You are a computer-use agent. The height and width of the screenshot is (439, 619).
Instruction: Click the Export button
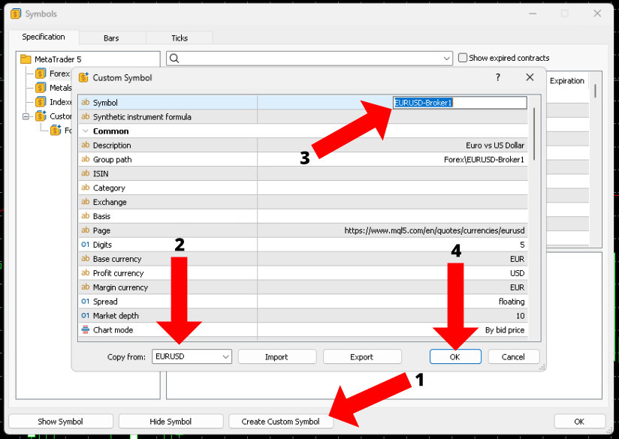(362, 357)
